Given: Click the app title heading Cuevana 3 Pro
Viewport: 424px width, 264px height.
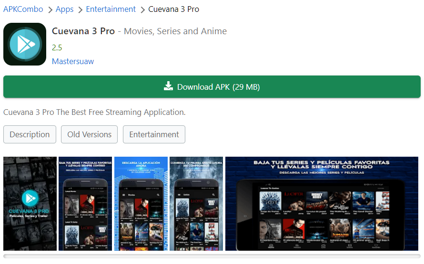Looking at the screenshot, I should [83, 31].
